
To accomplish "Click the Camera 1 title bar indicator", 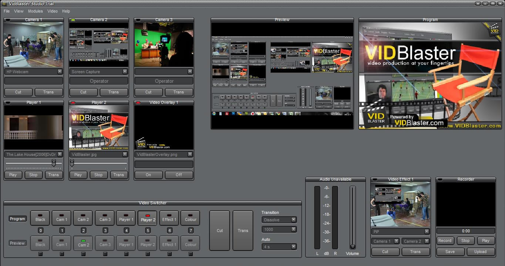I will [8, 20].
